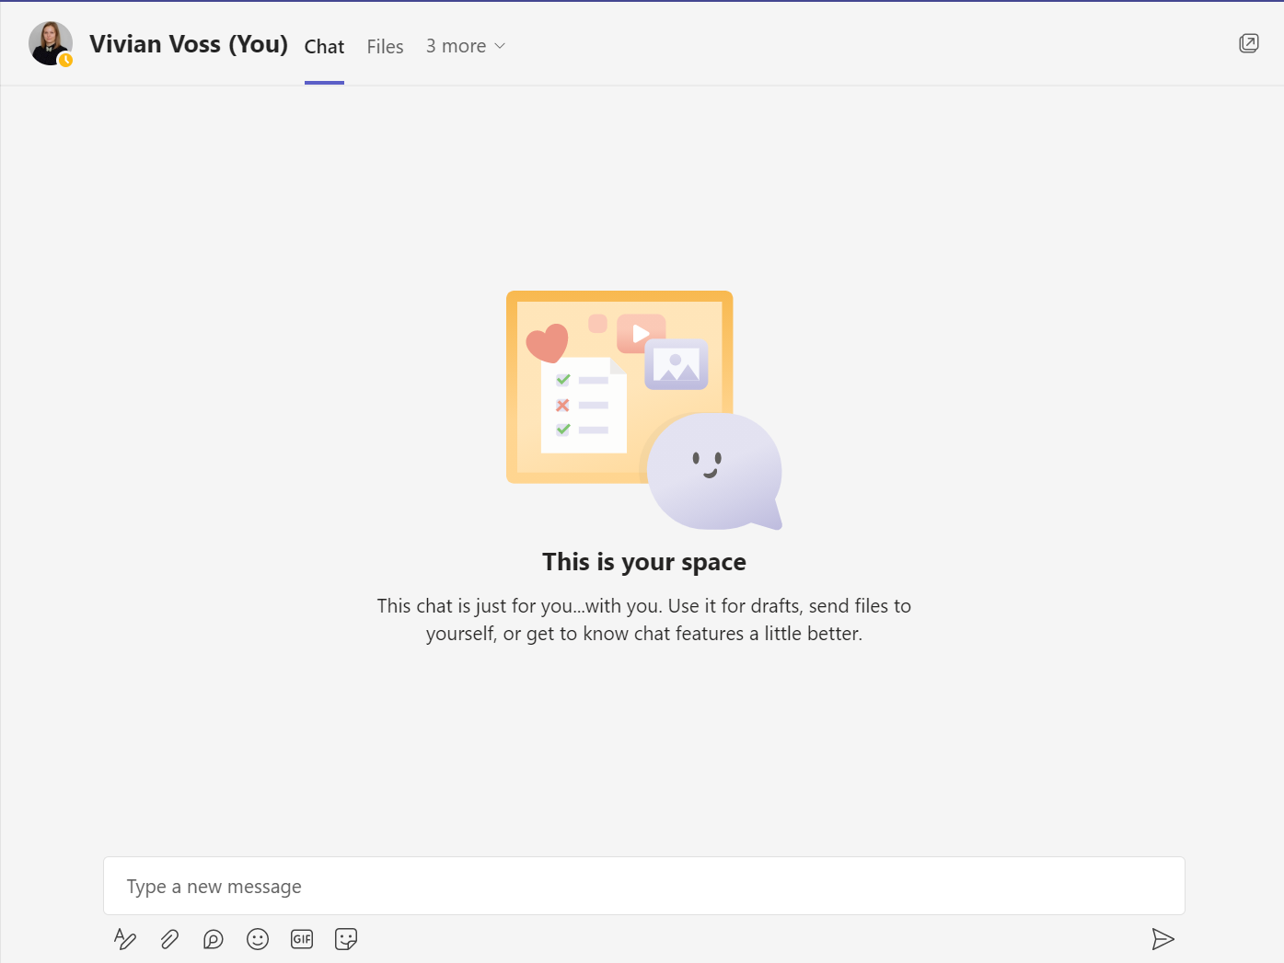This screenshot has height=963, width=1284.
Task: Click "Vivian Voss (You)" to view profile
Action: (188, 43)
